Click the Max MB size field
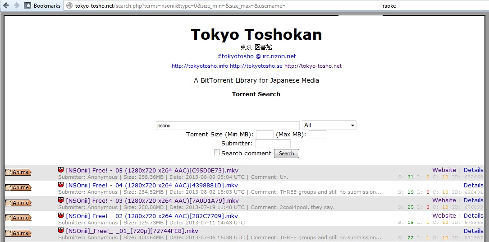The height and width of the screenshot is (242, 489). pos(317,135)
